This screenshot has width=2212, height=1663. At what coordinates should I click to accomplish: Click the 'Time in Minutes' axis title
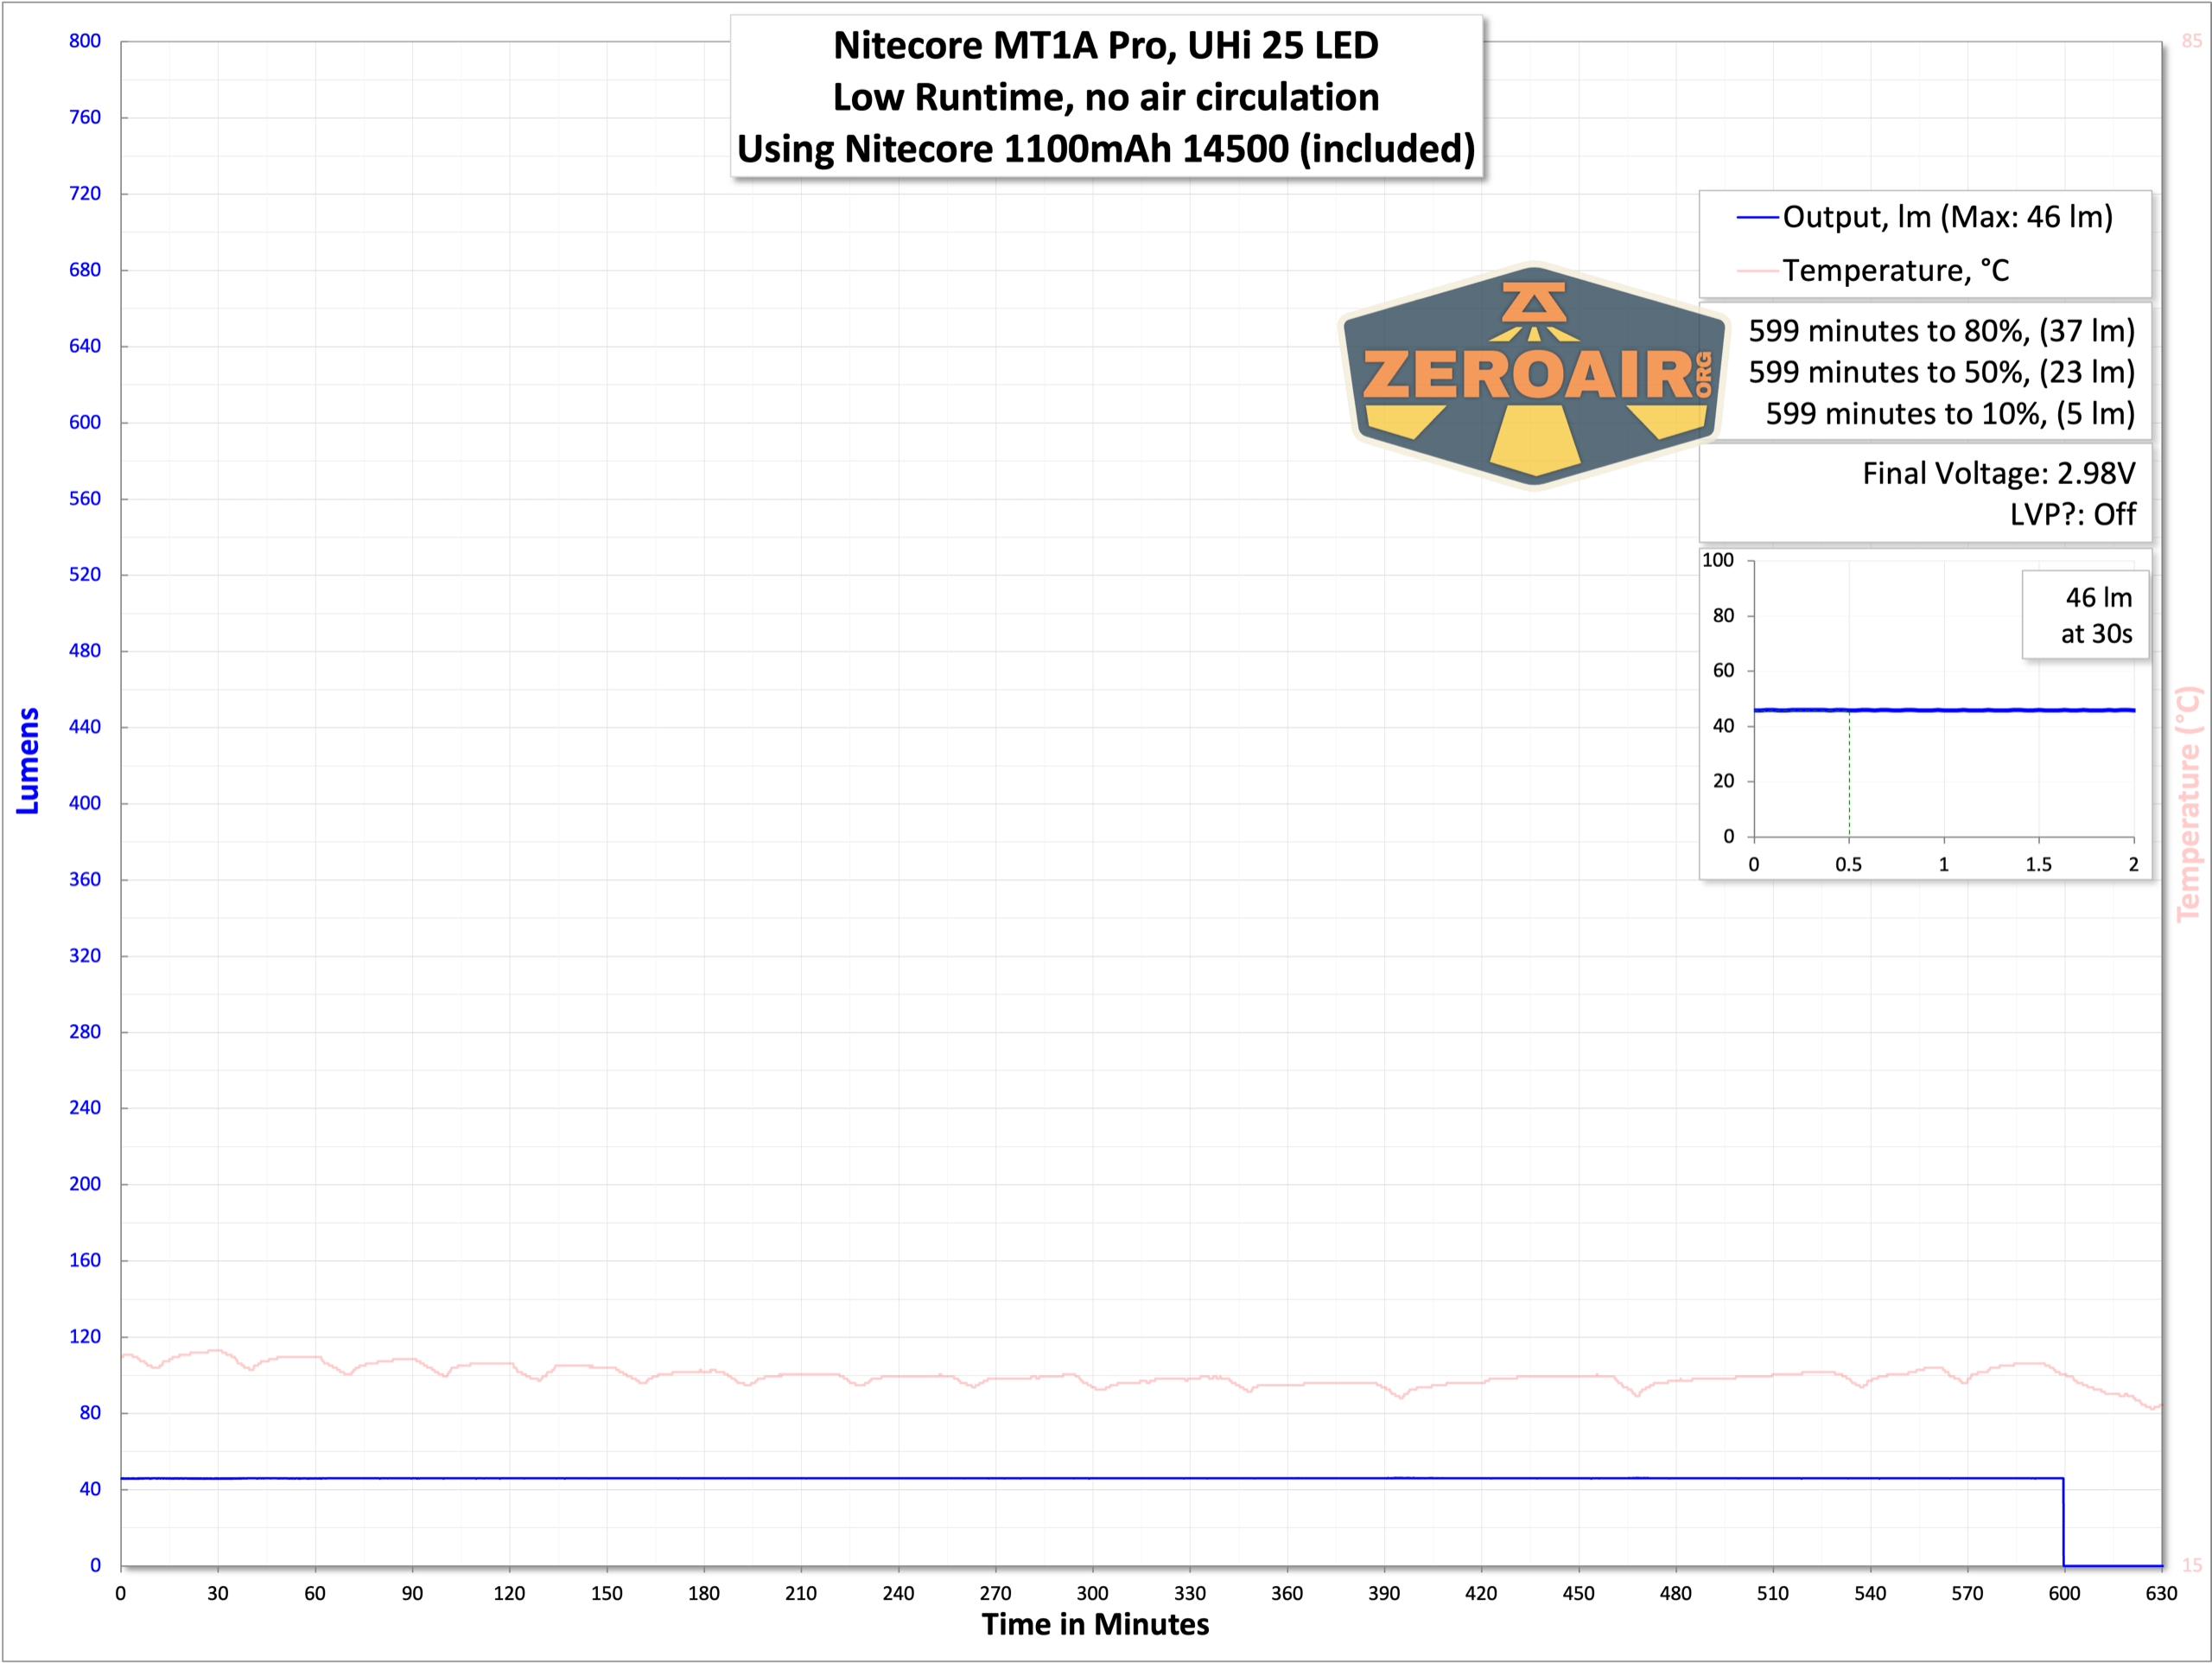pos(1095,1624)
